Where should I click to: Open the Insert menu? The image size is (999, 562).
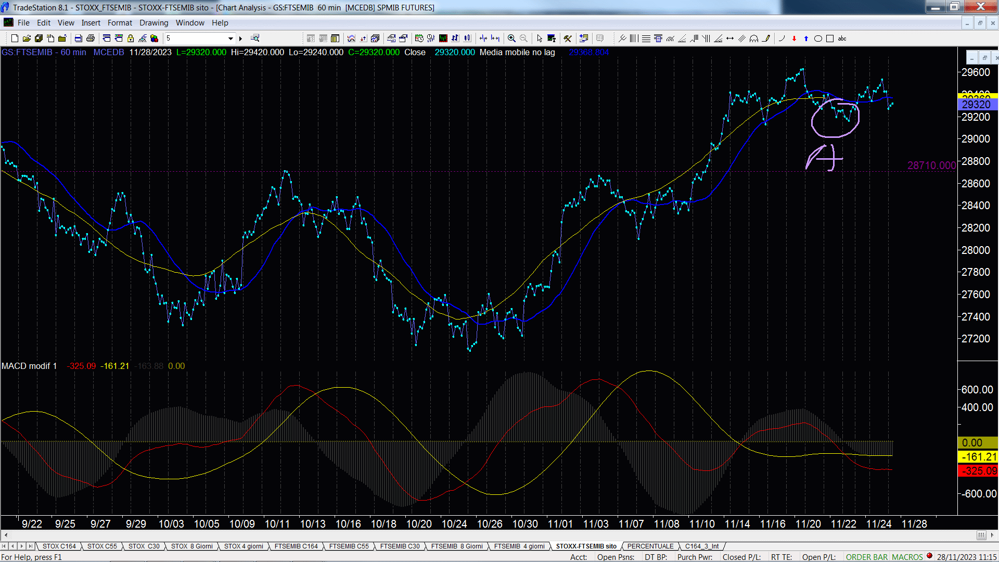91,23
